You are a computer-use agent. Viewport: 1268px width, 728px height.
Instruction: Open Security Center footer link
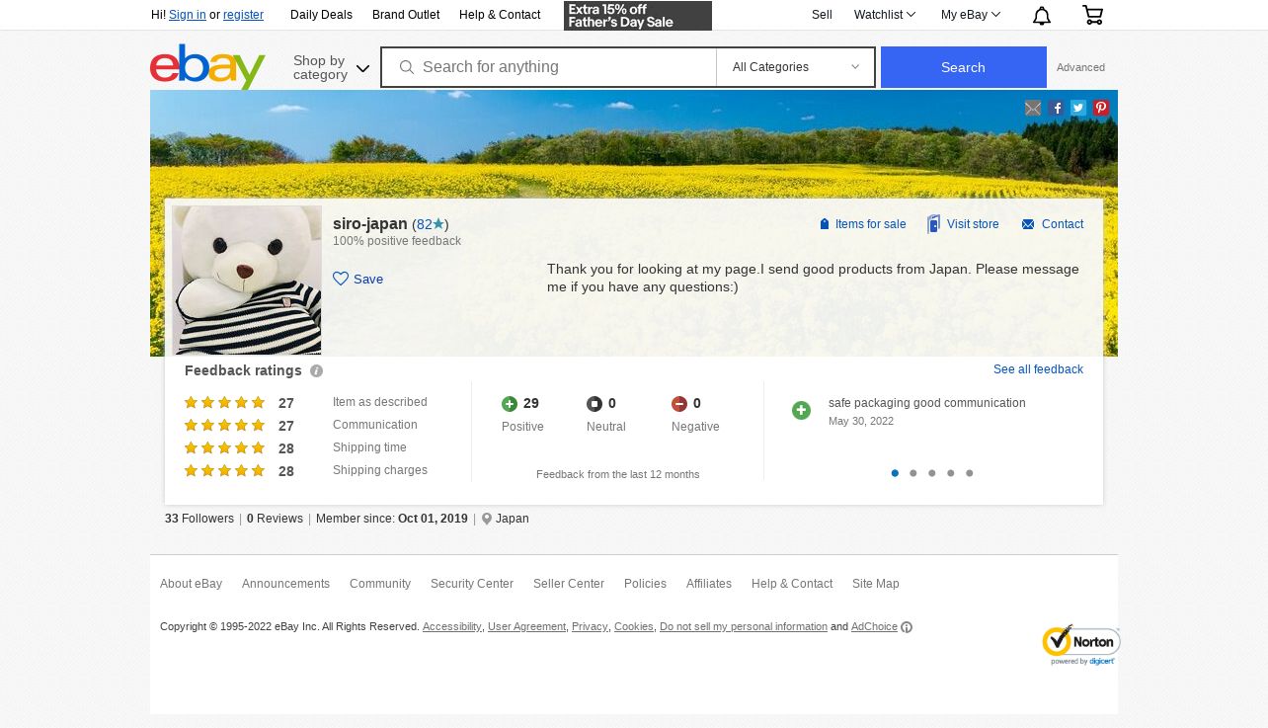(472, 584)
